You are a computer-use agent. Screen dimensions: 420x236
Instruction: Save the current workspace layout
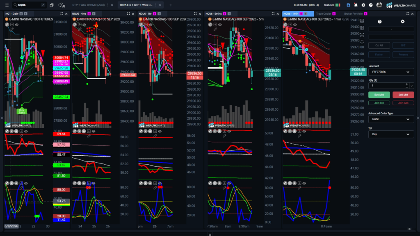(348, 5)
